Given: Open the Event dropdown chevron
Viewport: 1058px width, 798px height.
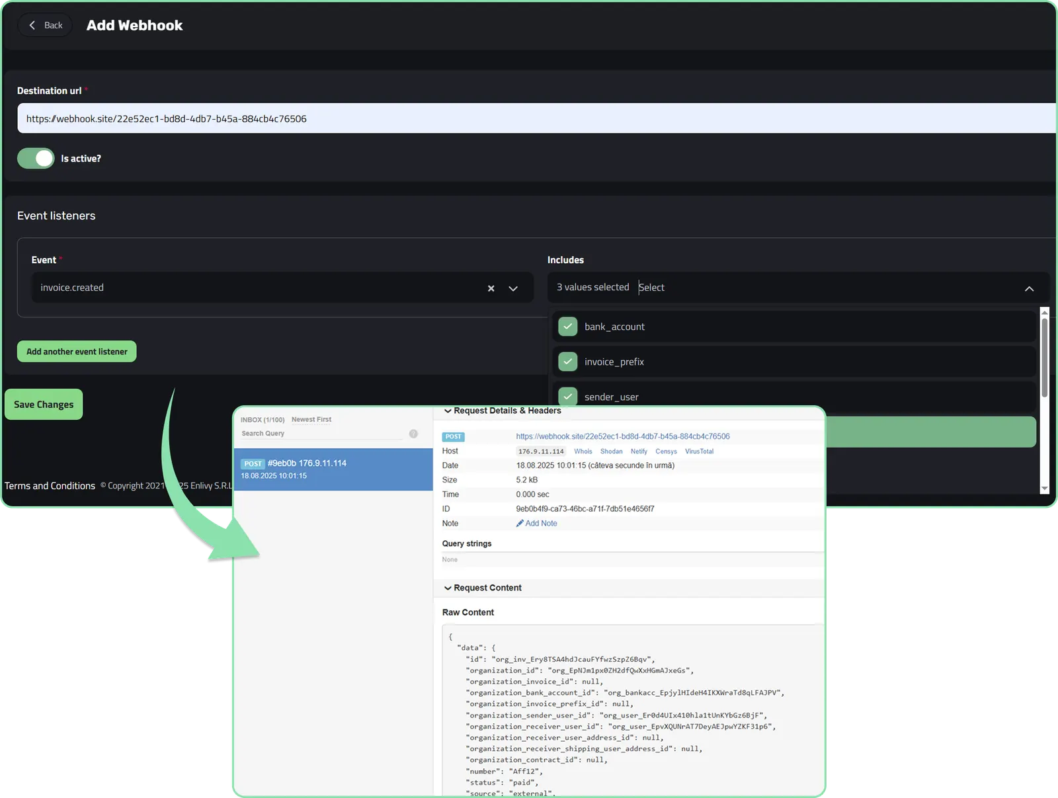Looking at the screenshot, I should [513, 288].
